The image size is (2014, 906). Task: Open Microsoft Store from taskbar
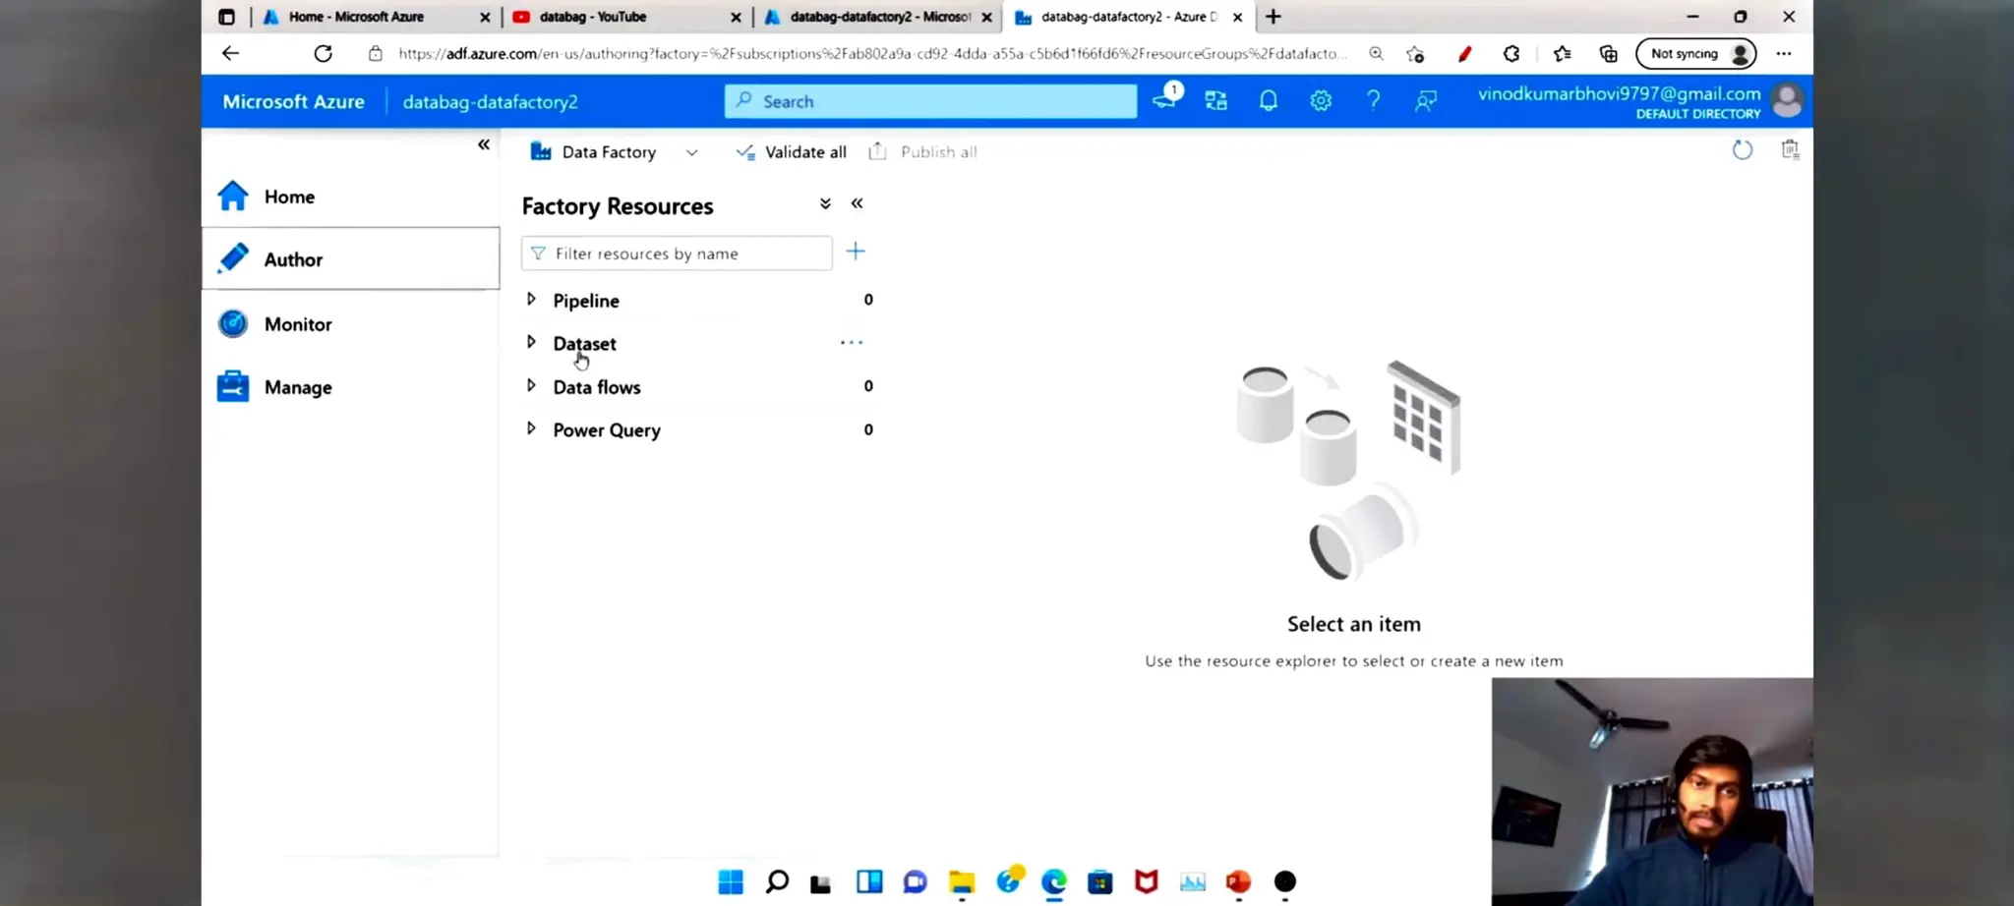click(1100, 882)
